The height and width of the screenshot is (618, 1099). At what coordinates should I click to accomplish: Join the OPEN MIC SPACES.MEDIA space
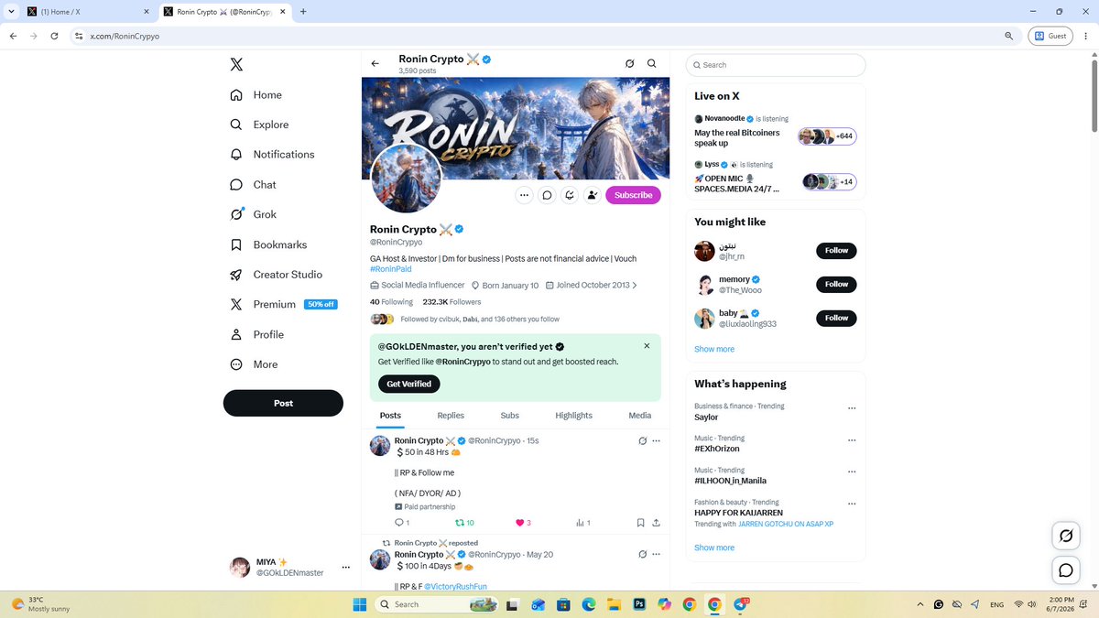coord(775,178)
